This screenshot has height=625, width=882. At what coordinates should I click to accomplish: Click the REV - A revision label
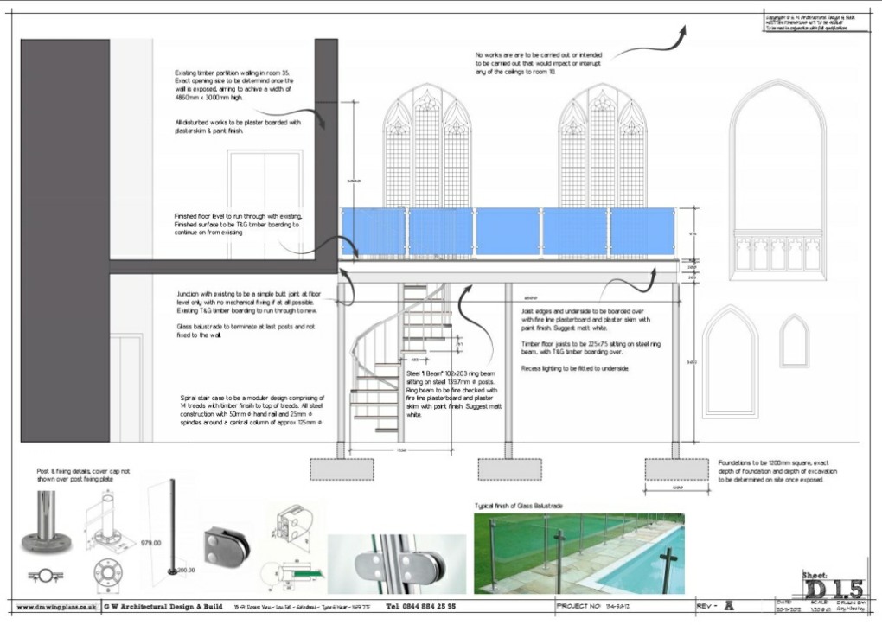click(715, 606)
